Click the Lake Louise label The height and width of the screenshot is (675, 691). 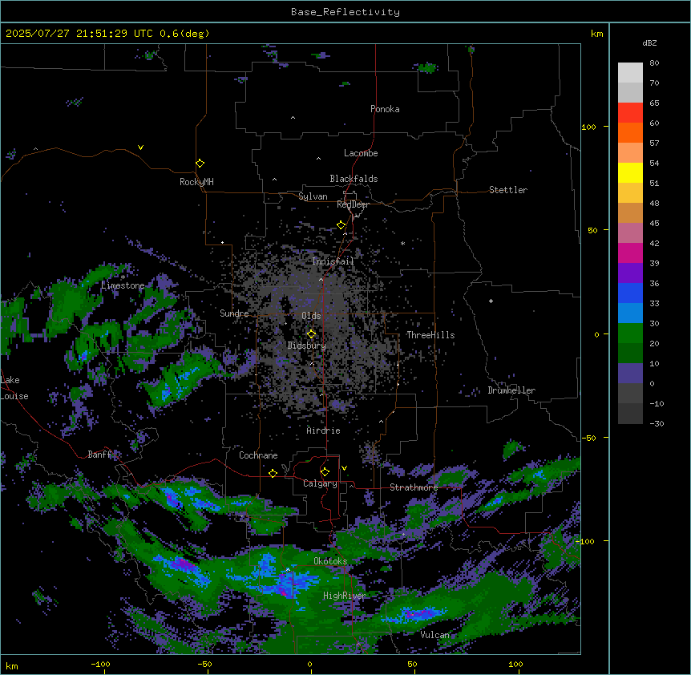coord(14,388)
